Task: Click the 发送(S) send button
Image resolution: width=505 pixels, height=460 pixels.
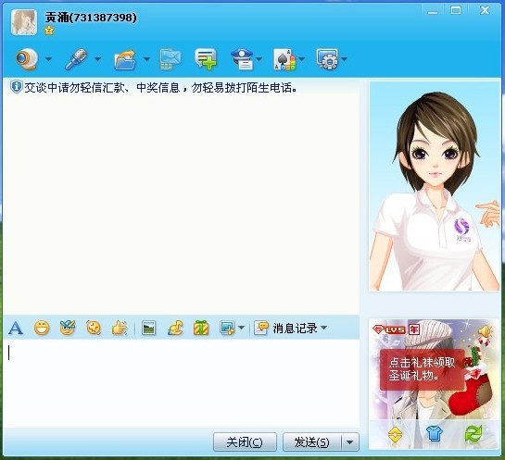Action: [311, 442]
